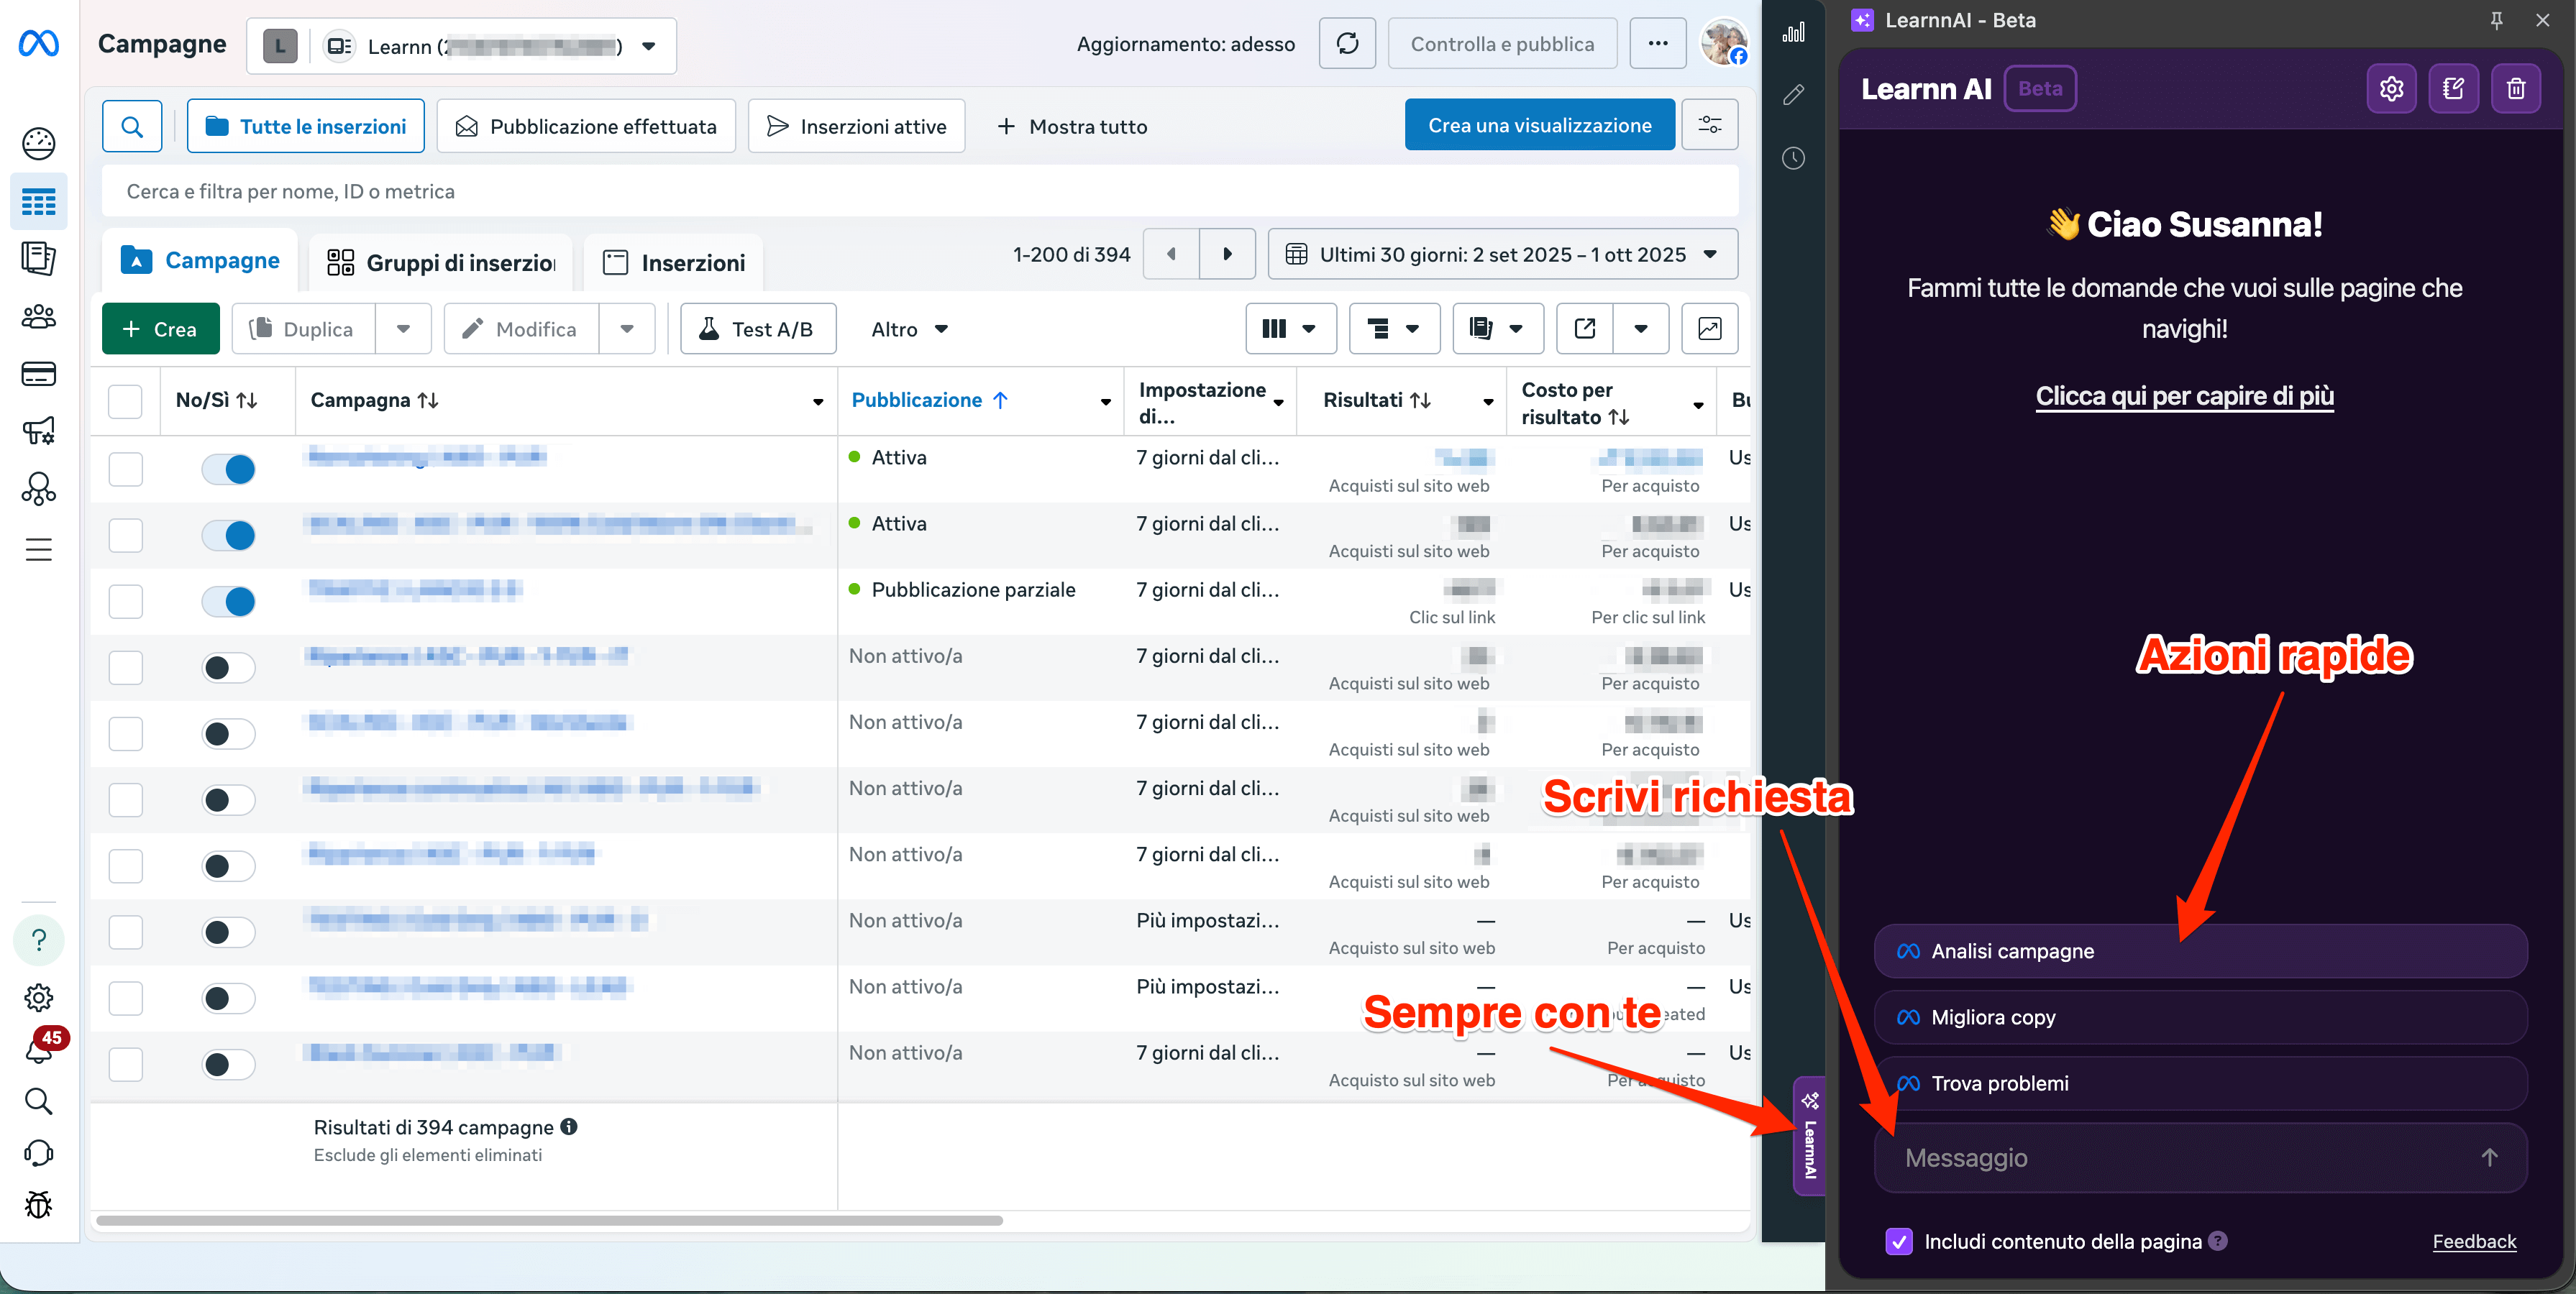Switch to Gruppi di inserzioni tab

(x=441, y=263)
